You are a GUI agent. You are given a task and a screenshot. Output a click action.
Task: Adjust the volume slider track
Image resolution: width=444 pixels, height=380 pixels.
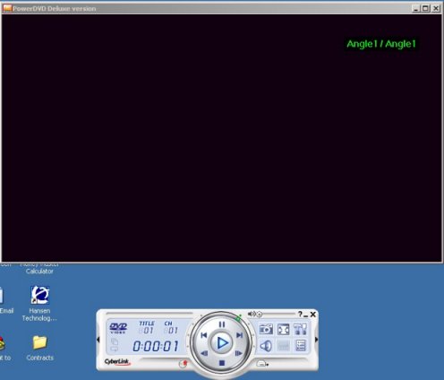278,314
